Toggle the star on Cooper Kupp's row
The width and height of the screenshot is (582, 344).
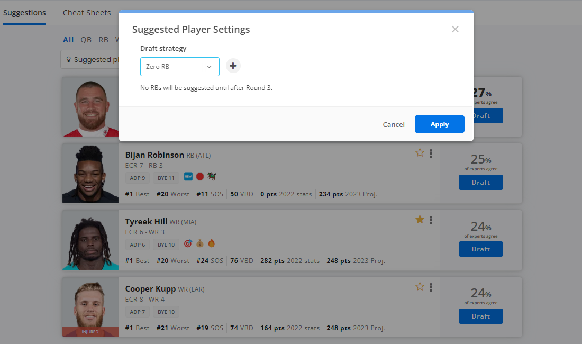point(420,287)
